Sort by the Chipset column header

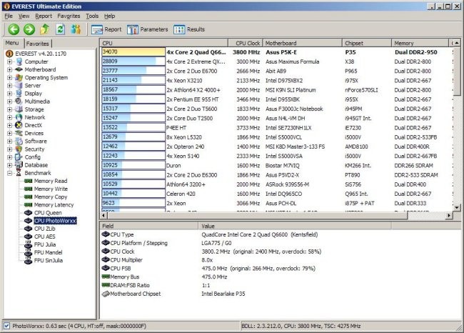click(x=367, y=44)
